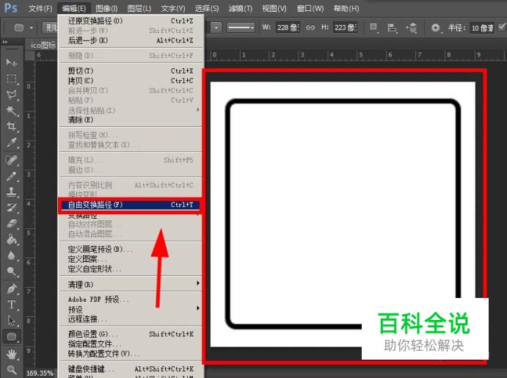Select the Move tool
Viewport: 507px width, 378px height.
click(12, 62)
